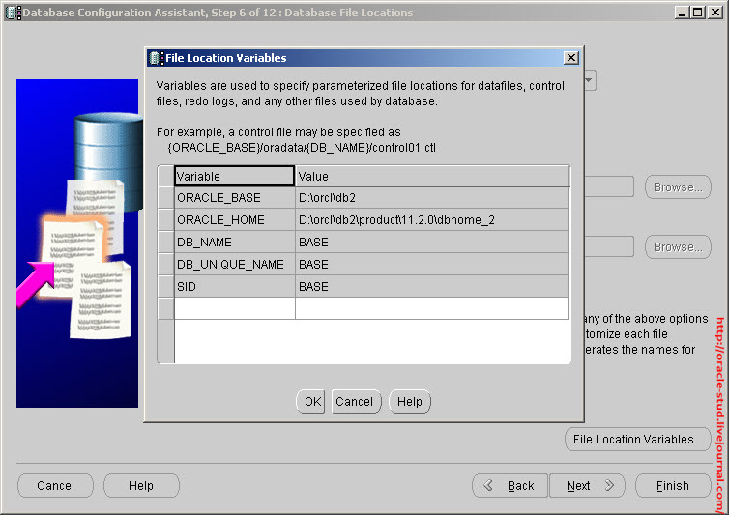Image resolution: width=729 pixels, height=515 pixels.
Task: Minimize the Database Configuration Assistant window
Action: pyautogui.click(x=682, y=13)
